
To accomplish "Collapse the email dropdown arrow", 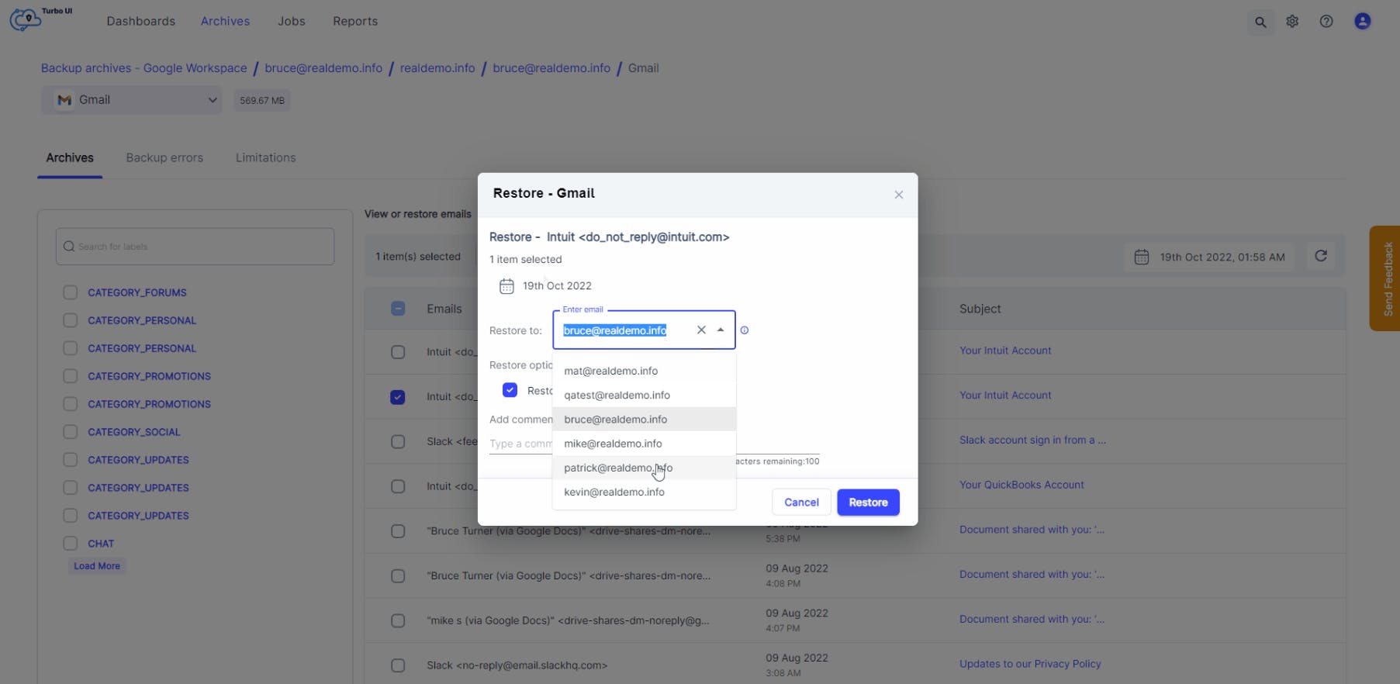I will tap(721, 330).
